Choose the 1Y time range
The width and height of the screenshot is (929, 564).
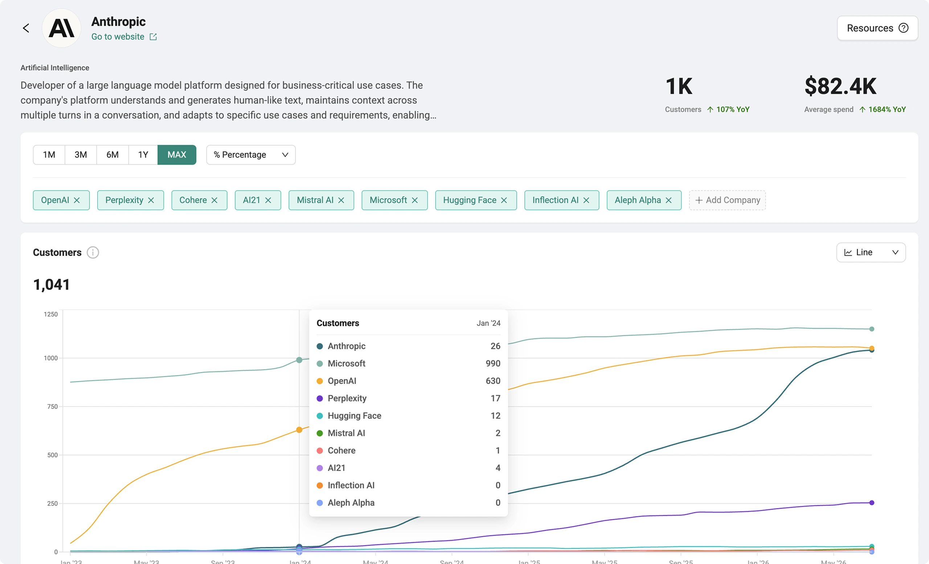point(143,155)
